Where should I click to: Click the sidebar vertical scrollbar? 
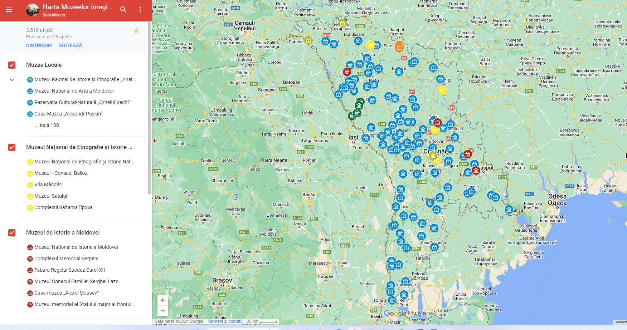[150, 107]
